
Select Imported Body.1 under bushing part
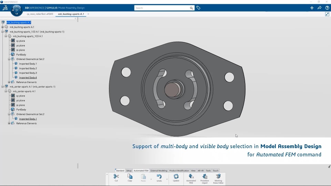pyautogui.click(x=28, y=64)
